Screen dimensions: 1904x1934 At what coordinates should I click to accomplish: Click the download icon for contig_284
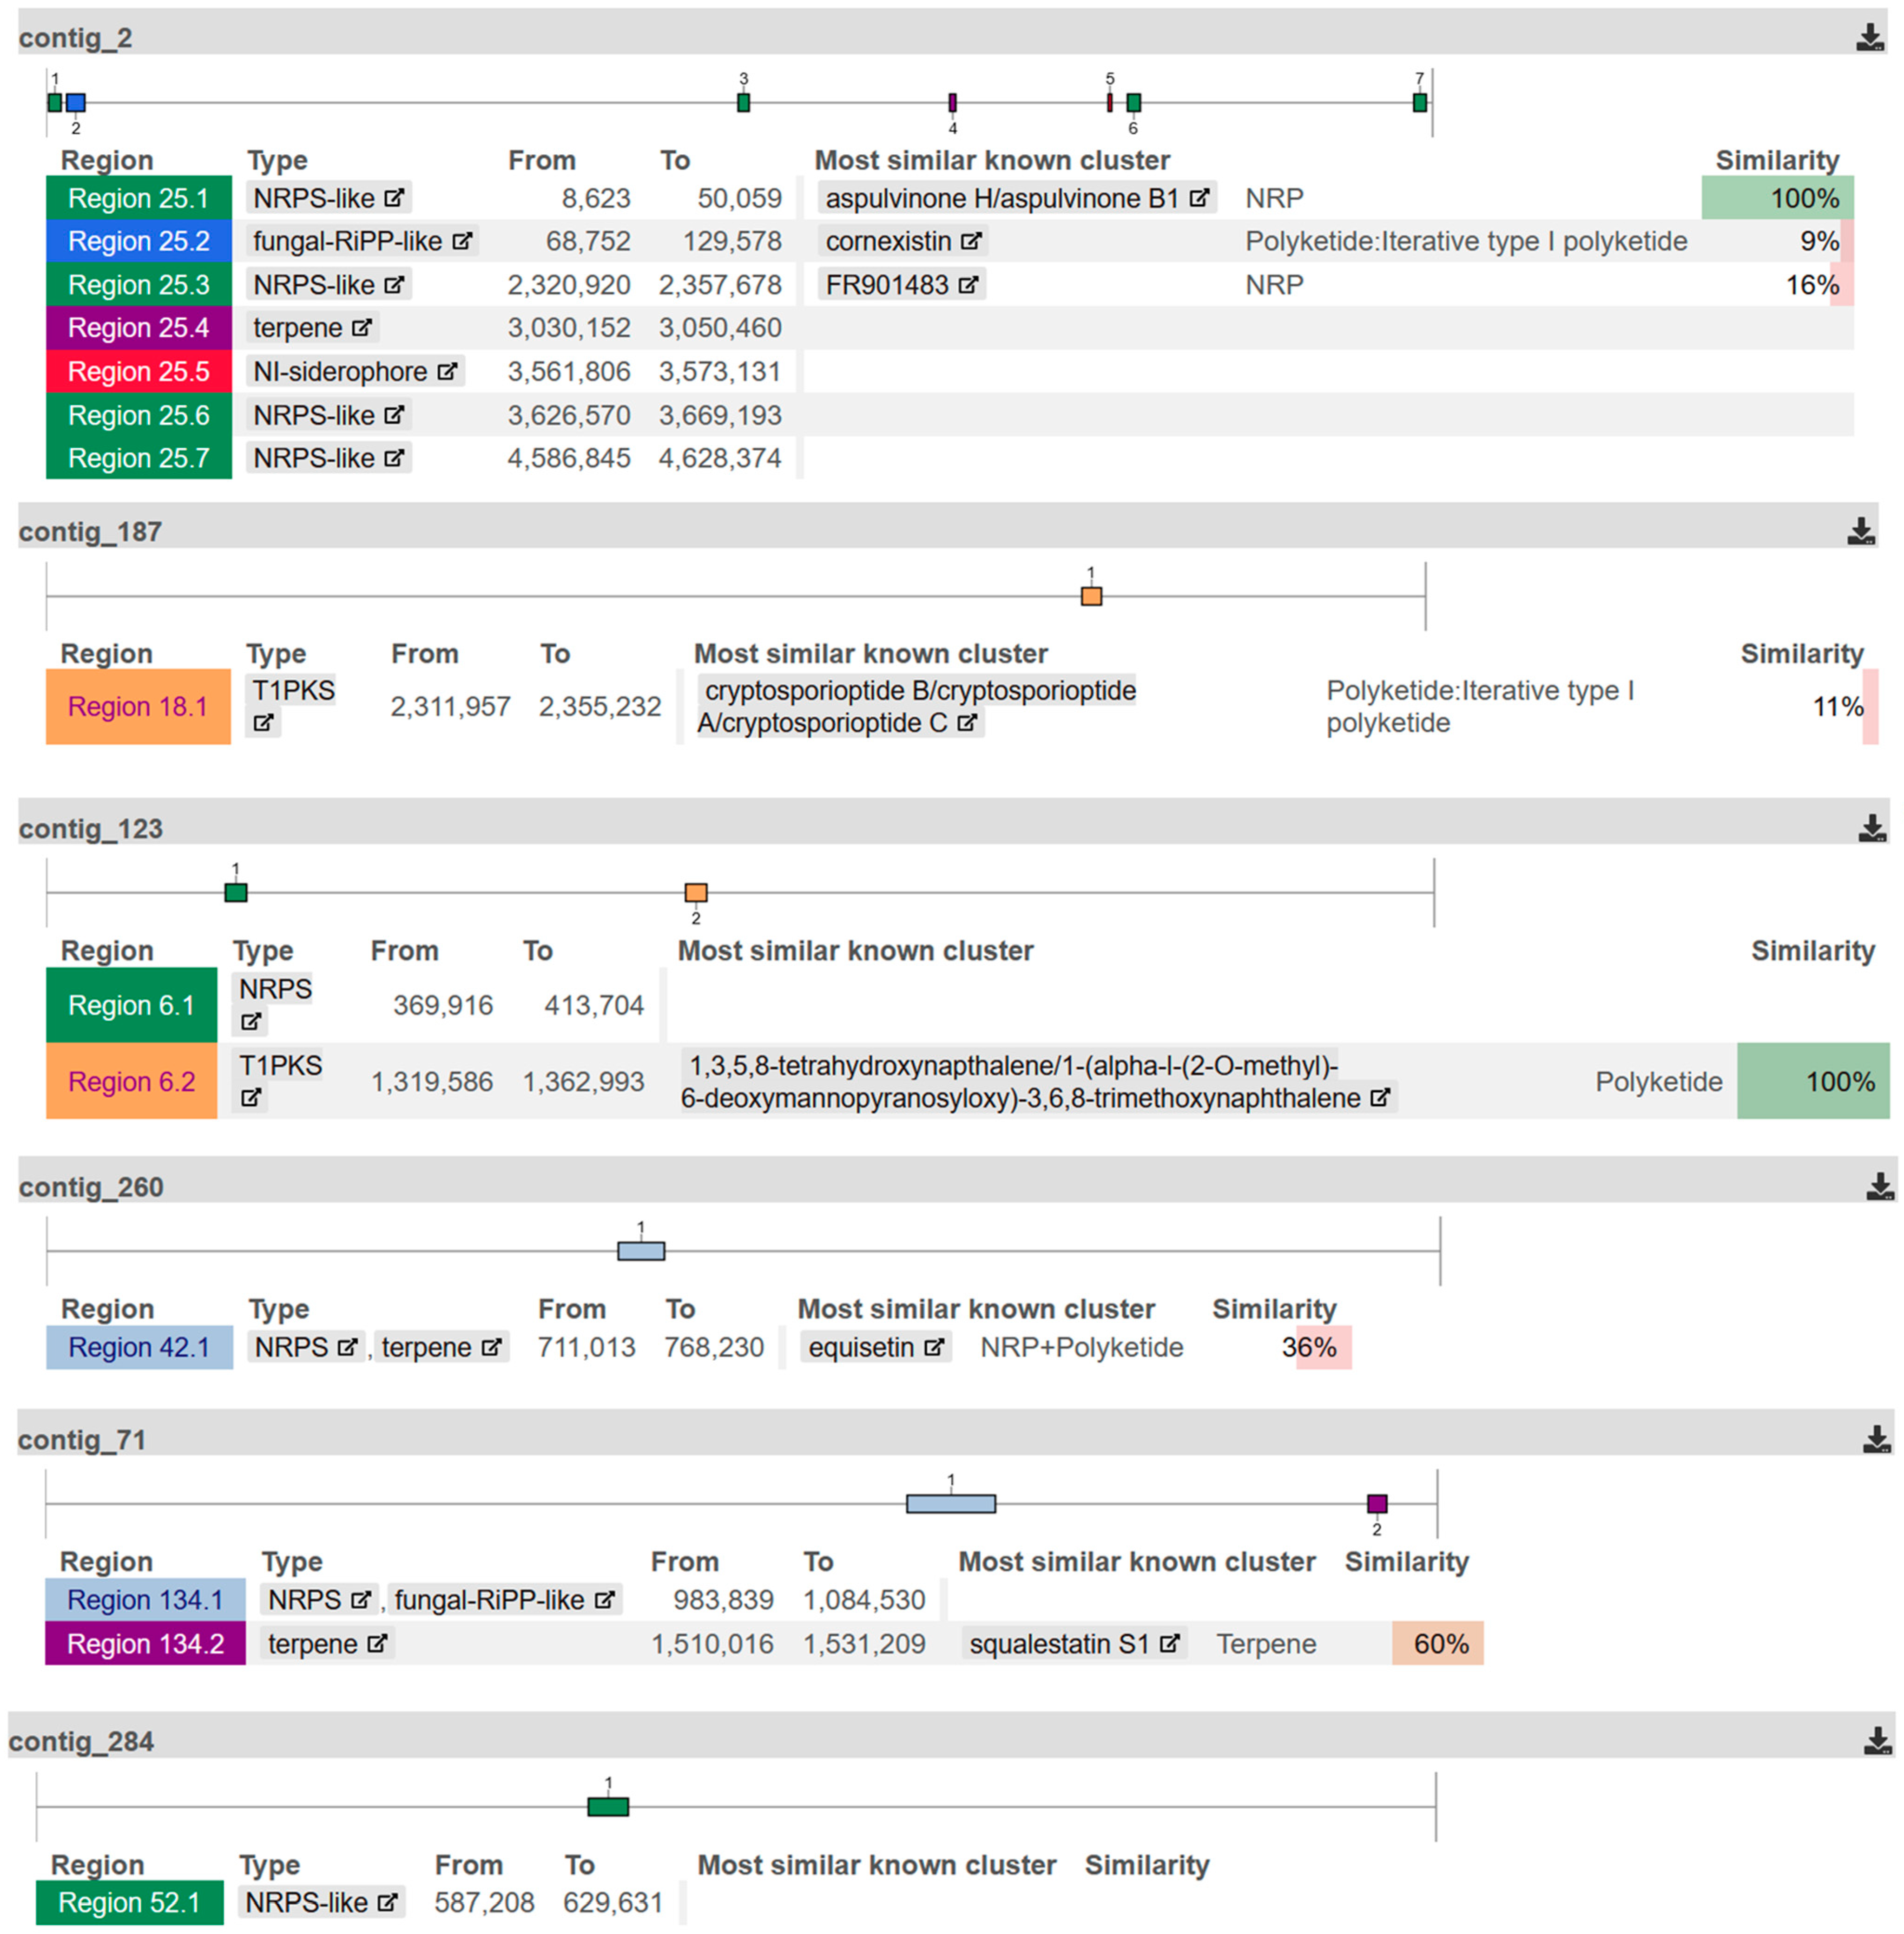1877,1741
